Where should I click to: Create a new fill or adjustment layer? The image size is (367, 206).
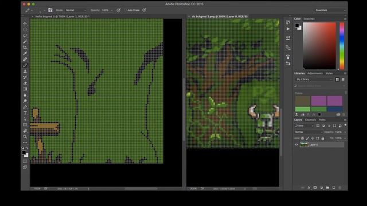(321, 188)
